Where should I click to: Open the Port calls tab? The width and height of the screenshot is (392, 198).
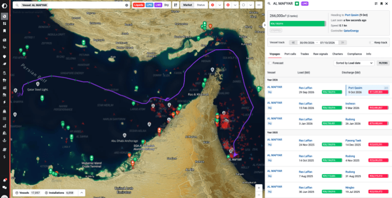pyautogui.click(x=290, y=54)
